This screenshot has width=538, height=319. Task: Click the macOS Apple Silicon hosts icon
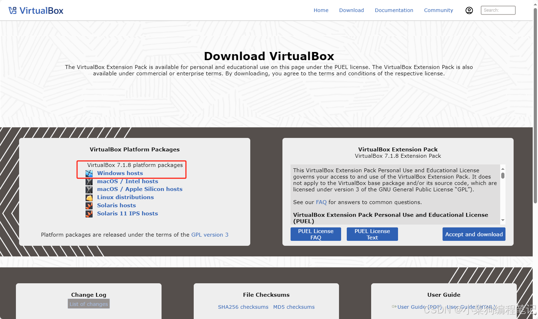89,190
